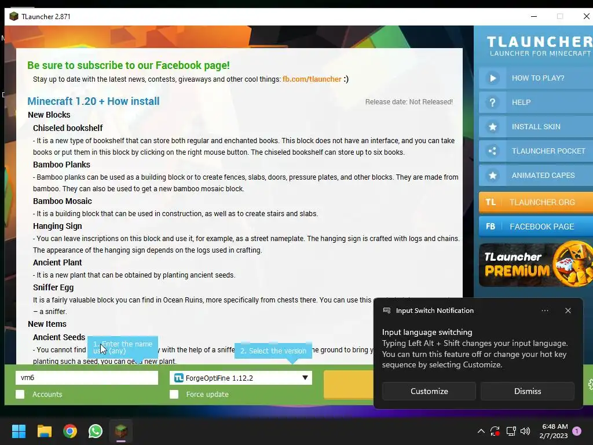Screen dimensions: 593x445
Task: Click the Ancient Seeds heading
Action: pyautogui.click(x=59, y=337)
